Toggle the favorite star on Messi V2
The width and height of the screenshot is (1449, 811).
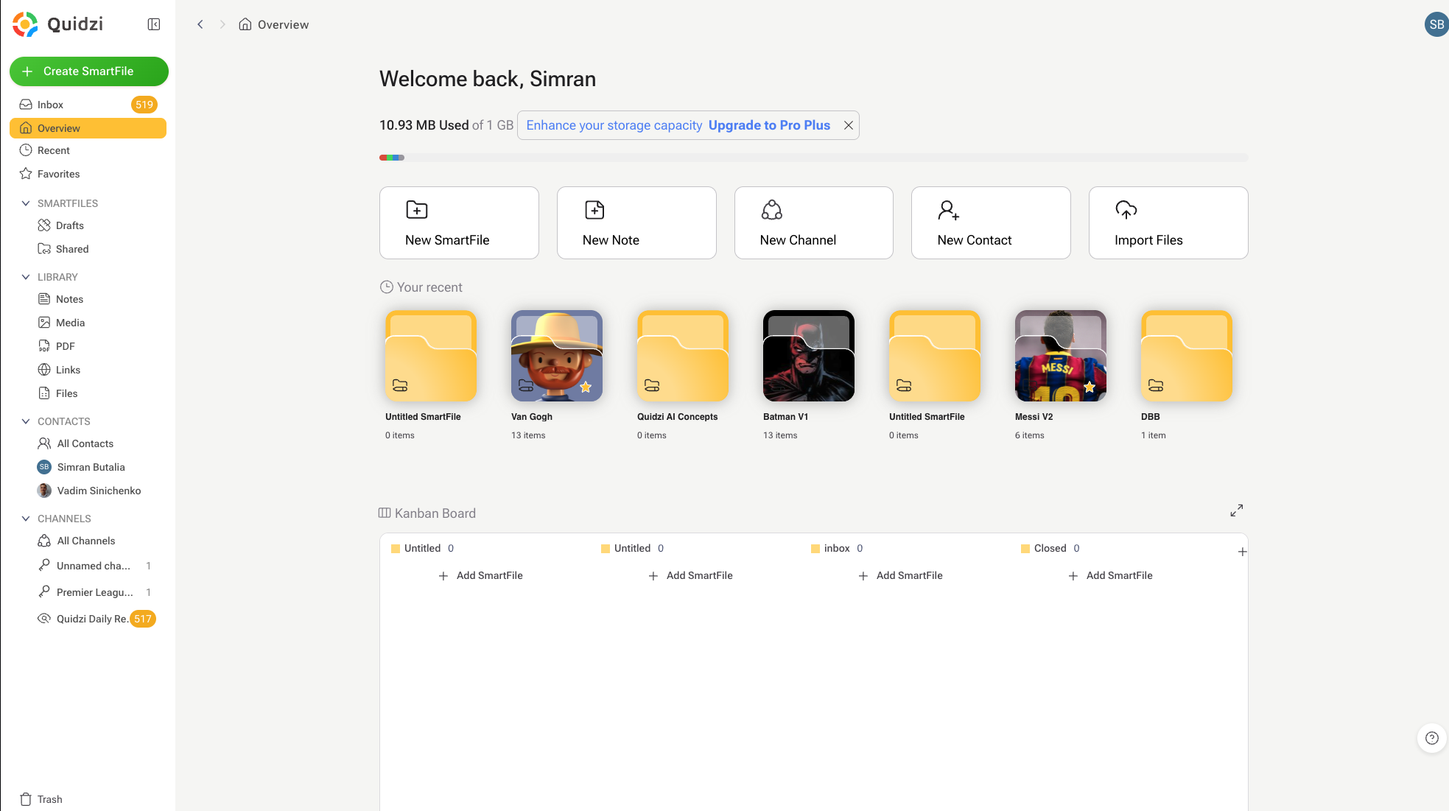coord(1089,387)
